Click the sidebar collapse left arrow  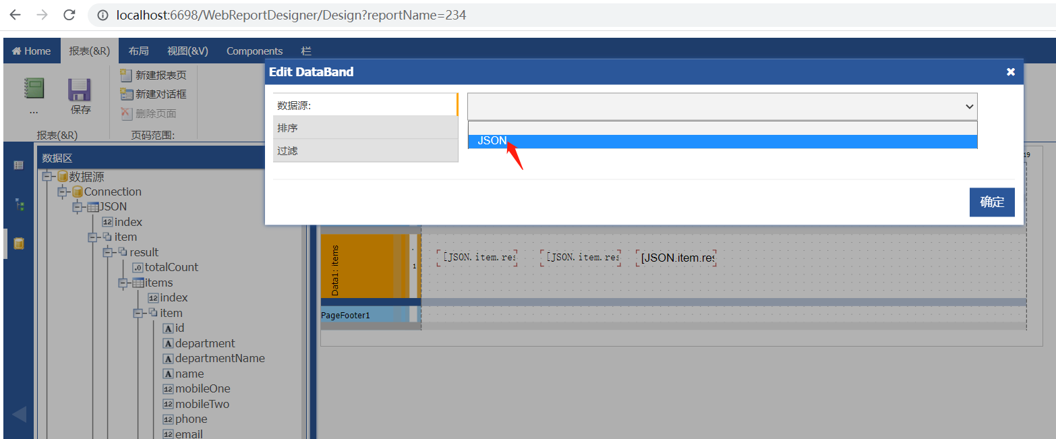pos(19,414)
